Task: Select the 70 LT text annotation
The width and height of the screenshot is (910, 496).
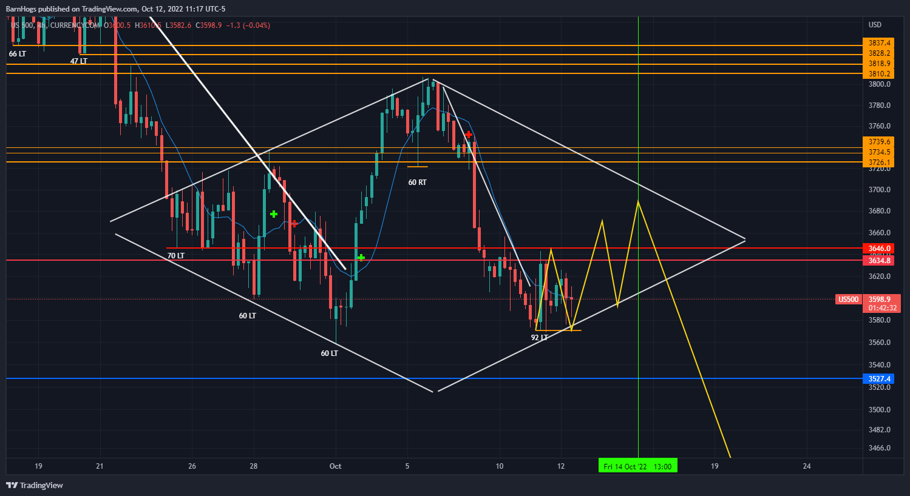Action: [x=176, y=256]
